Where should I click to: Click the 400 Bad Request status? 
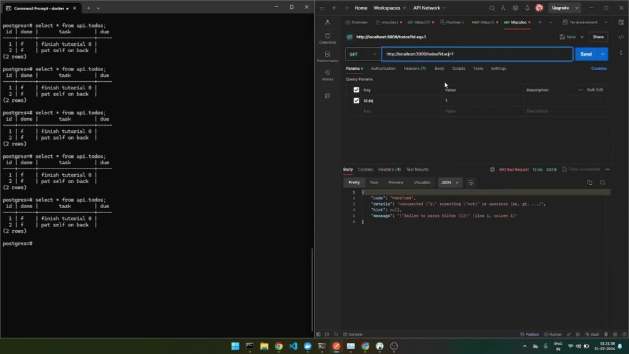click(513, 170)
